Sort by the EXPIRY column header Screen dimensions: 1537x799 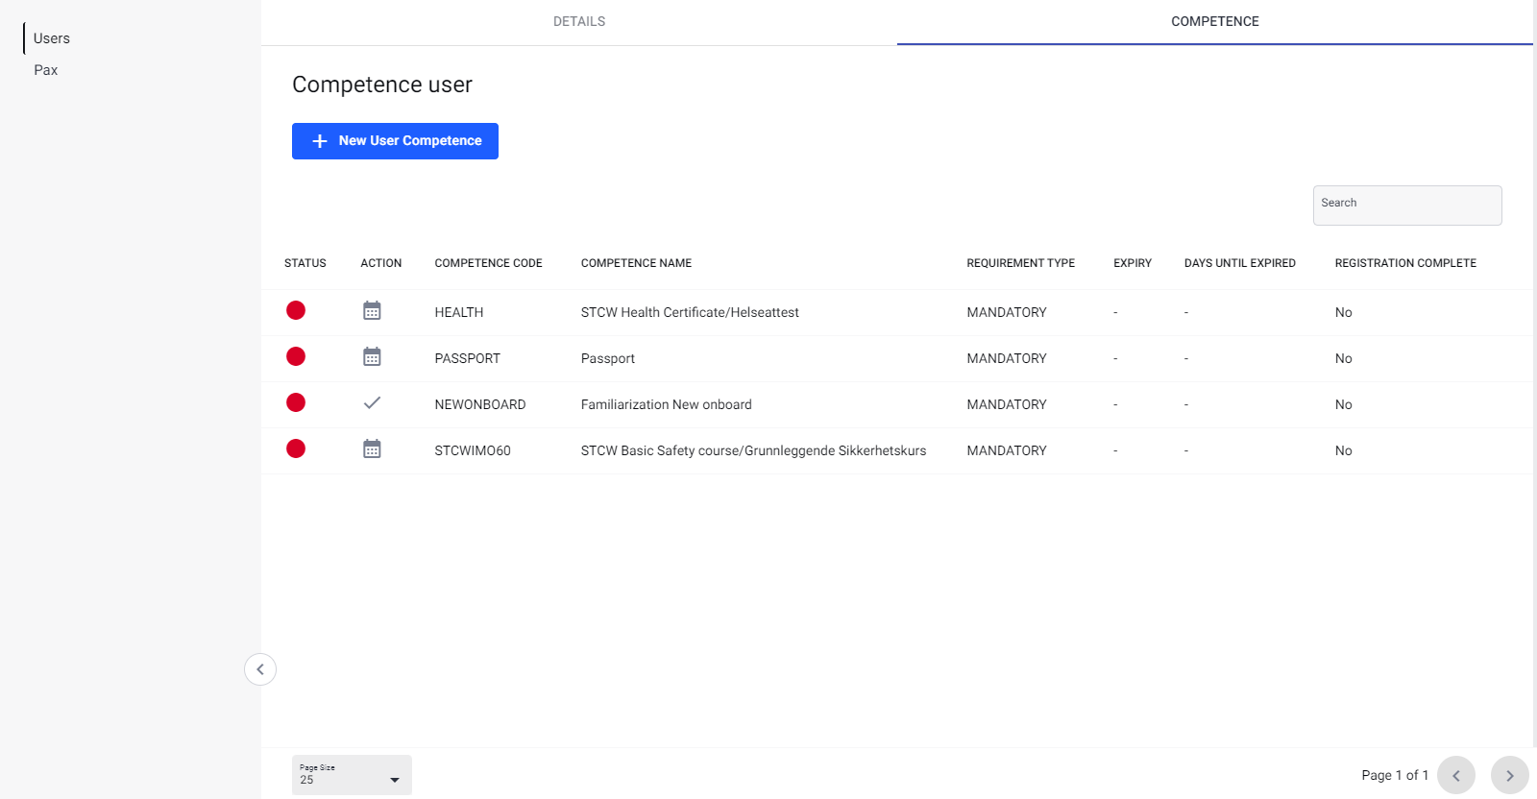[1133, 263]
